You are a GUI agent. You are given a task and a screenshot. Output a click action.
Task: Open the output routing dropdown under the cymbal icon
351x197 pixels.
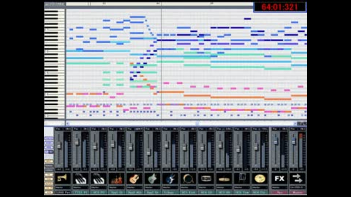coord(260,188)
